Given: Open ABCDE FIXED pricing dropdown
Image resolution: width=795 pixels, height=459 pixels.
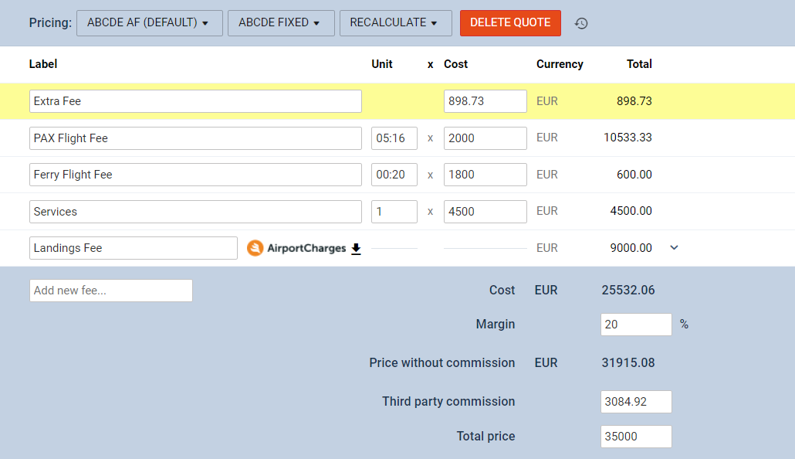Looking at the screenshot, I should [281, 23].
